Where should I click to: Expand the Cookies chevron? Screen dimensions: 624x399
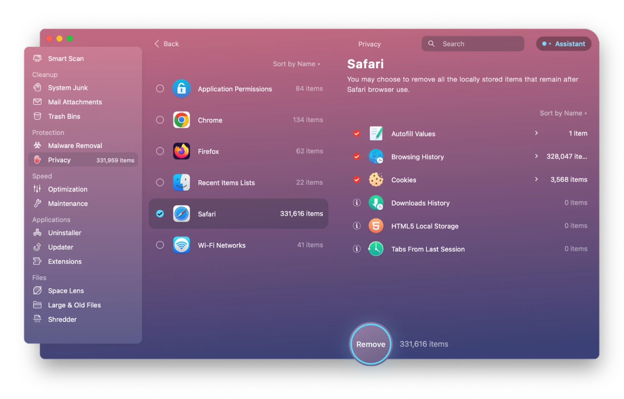coord(536,180)
